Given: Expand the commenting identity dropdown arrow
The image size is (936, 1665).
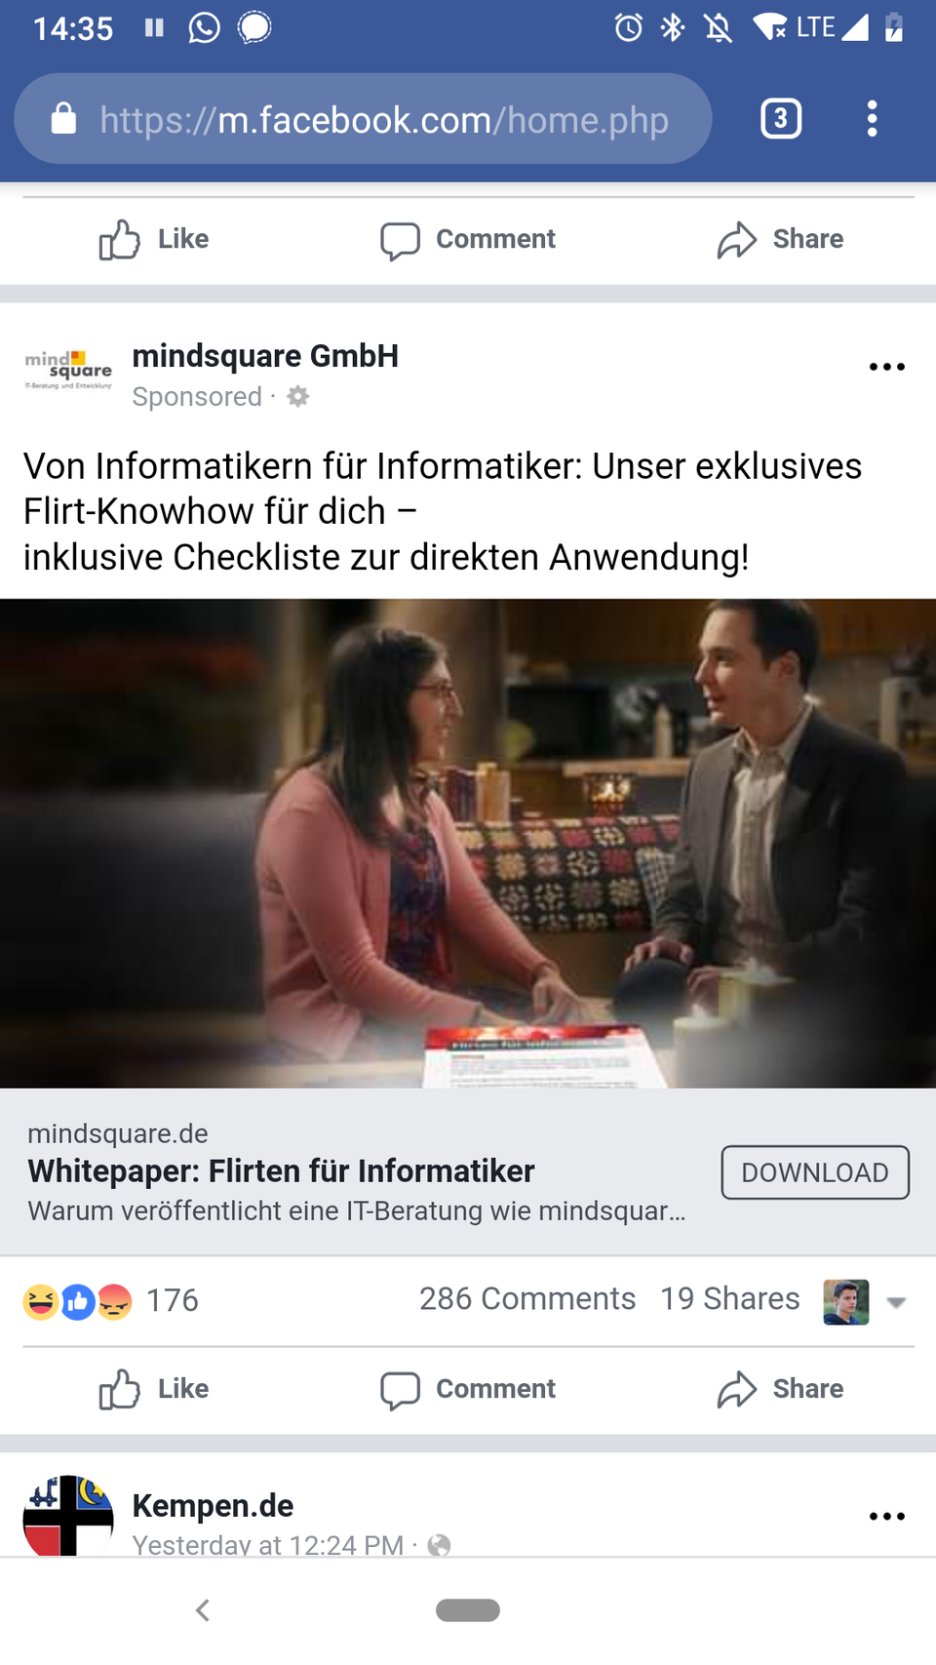Looking at the screenshot, I should tap(897, 1302).
